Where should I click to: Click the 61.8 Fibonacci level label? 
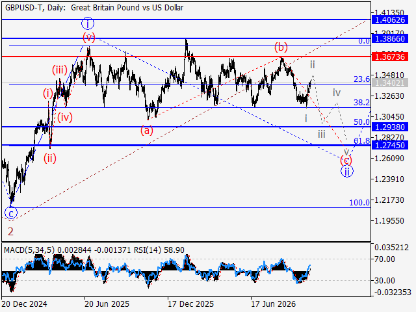coord(361,141)
